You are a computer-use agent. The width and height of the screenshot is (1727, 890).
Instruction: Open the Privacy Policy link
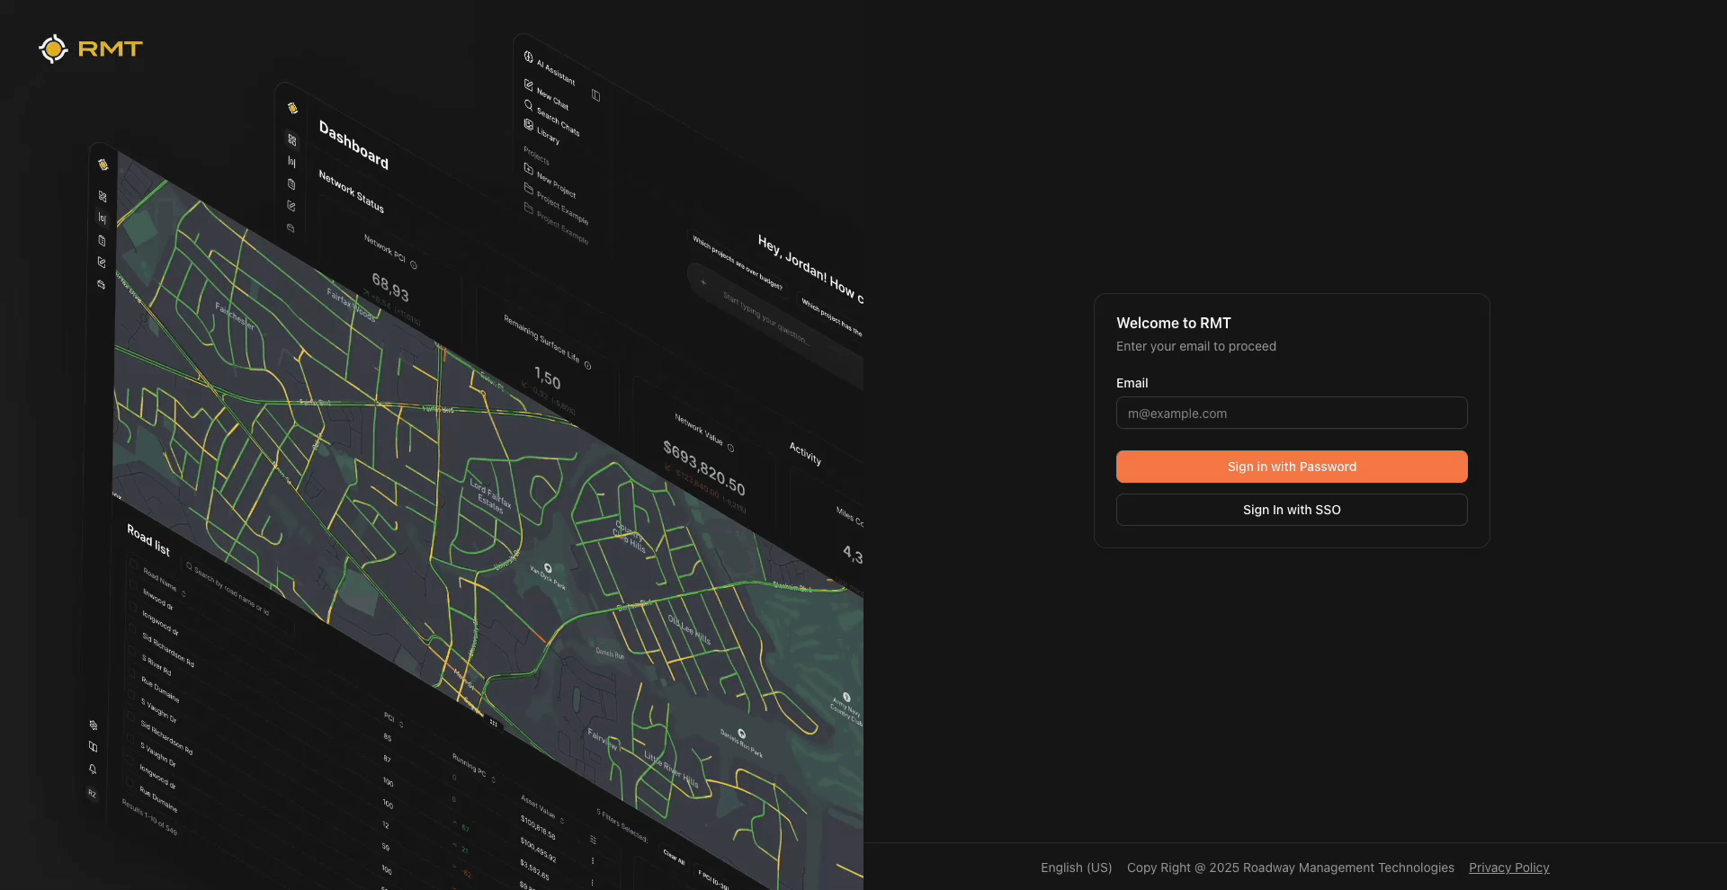(x=1508, y=868)
